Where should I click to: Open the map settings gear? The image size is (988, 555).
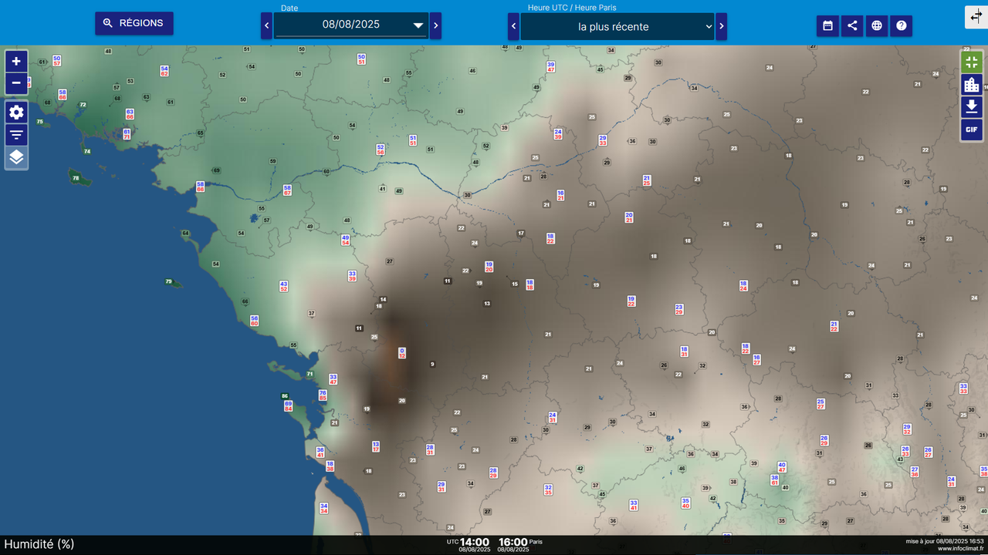(16, 113)
